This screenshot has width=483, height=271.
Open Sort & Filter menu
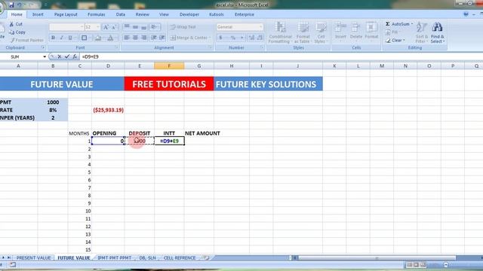[x=421, y=32]
